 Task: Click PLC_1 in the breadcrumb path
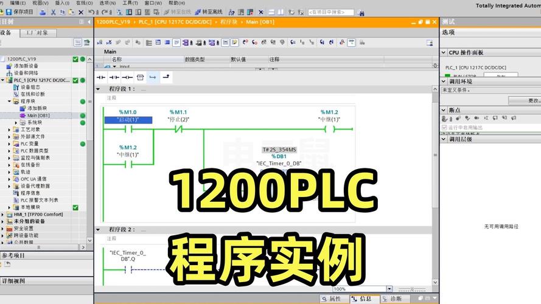pyautogui.click(x=175, y=22)
